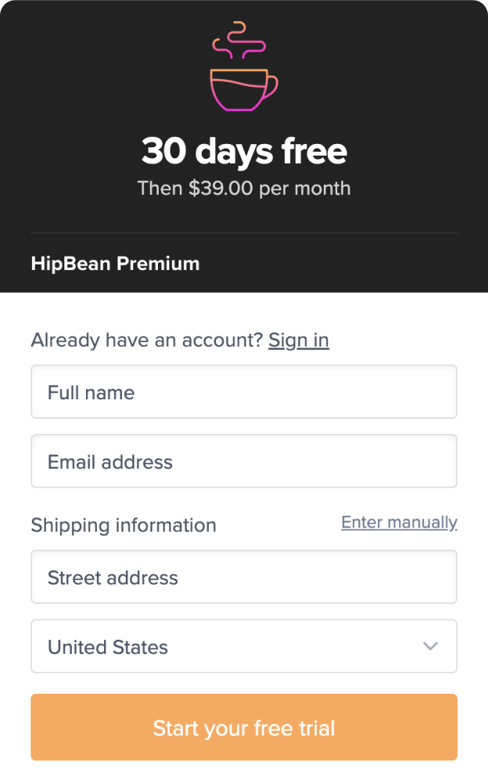Open the Enter manually shipping option
The image size is (488, 783).
click(399, 522)
